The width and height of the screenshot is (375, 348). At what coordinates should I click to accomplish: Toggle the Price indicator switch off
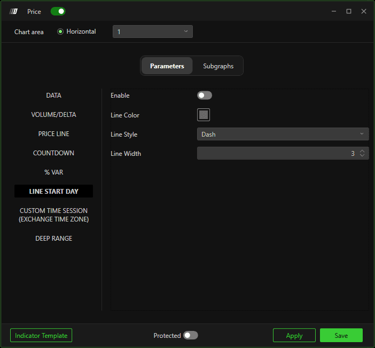point(58,11)
